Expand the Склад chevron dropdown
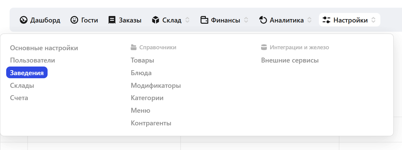The height and width of the screenshot is (150, 402). [187, 20]
